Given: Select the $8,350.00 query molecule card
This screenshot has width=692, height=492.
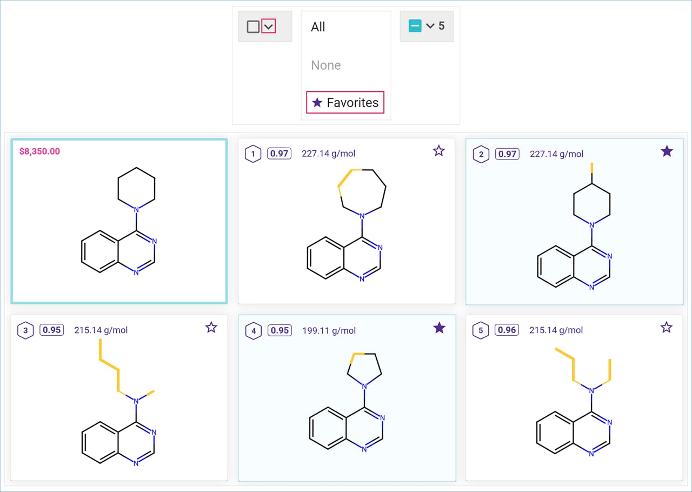Looking at the screenshot, I should 119,221.
